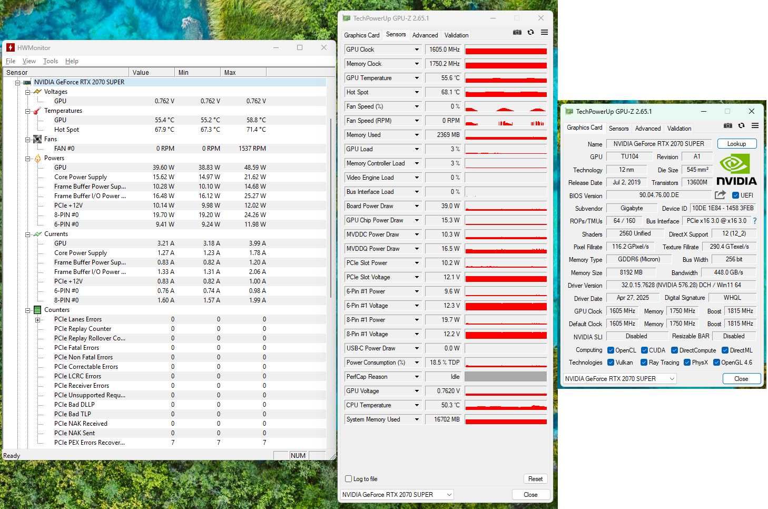Click the graphics card icon beside NVIDIA GeForce RTX 2070 SUPER
The width and height of the screenshot is (768, 509).
[x=27, y=82]
